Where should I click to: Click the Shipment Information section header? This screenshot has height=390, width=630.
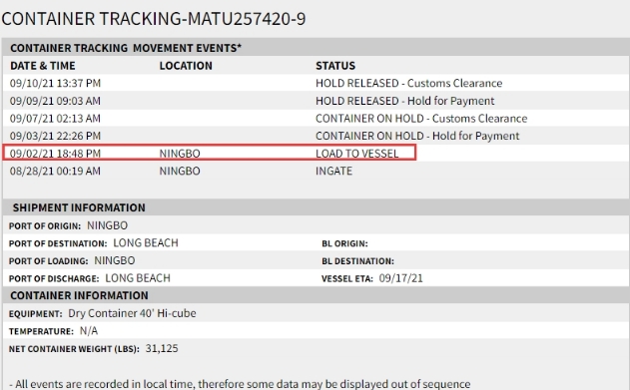tap(79, 207)
